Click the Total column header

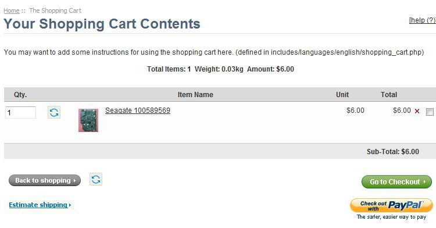389,95
